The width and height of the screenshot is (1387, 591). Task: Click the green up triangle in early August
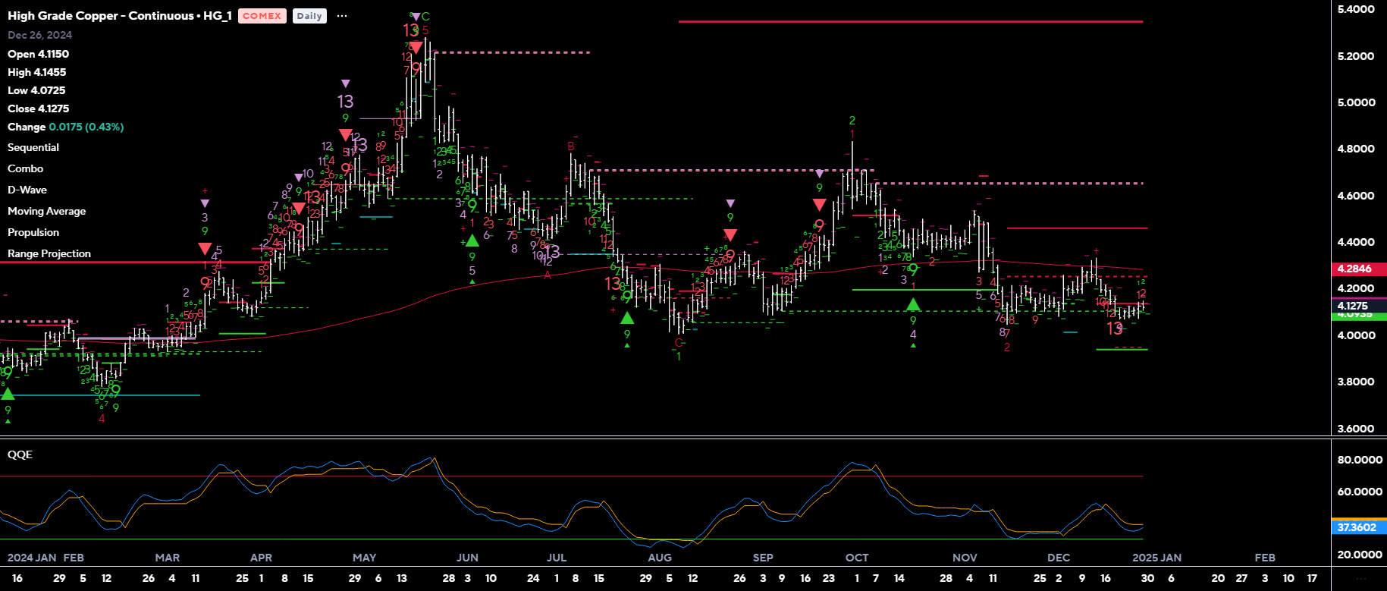click(627, 318)
